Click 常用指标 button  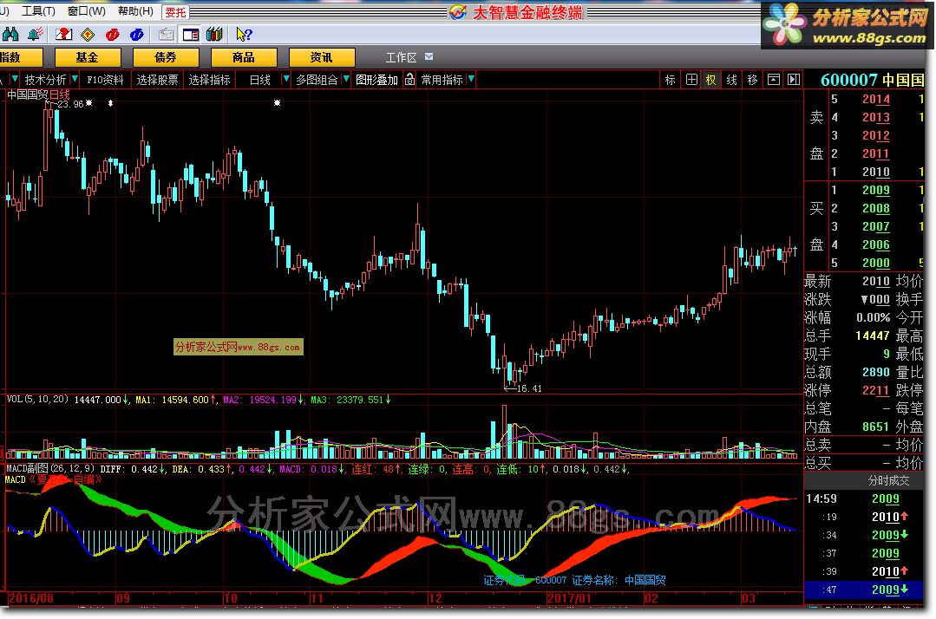coord(442,80)
